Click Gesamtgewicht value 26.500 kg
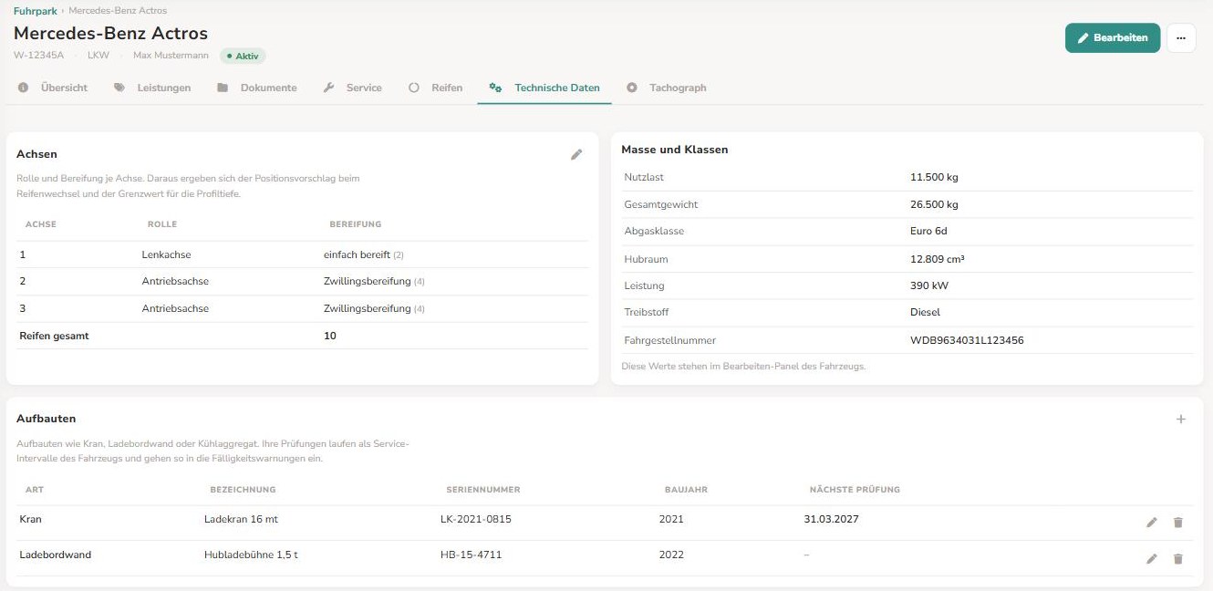The width and height of the screenshot is (1213, 591). [934, 204]
